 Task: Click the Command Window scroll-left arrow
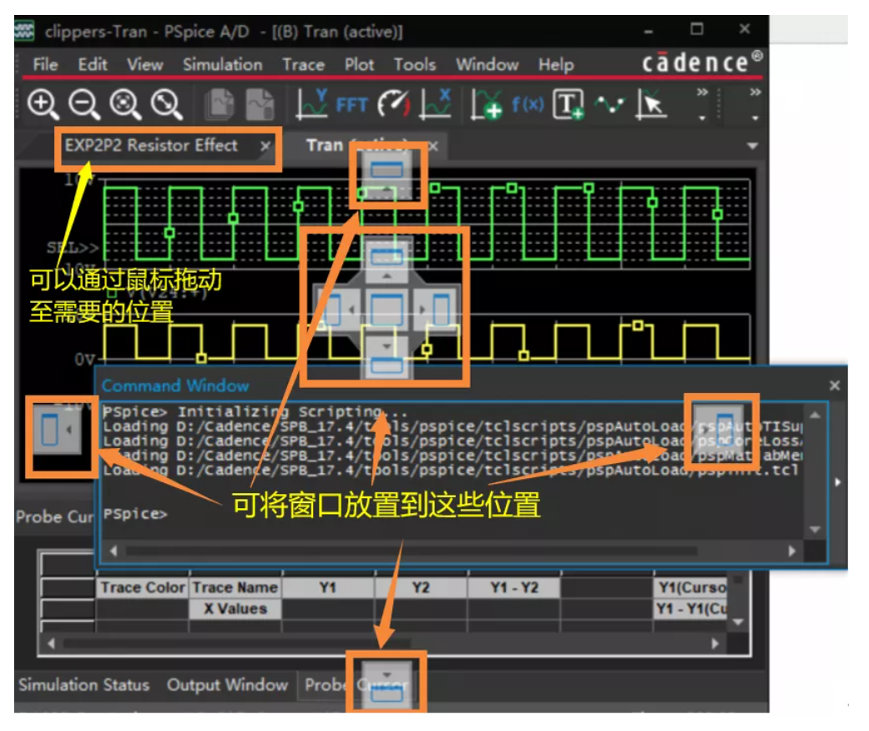(114, 550)
